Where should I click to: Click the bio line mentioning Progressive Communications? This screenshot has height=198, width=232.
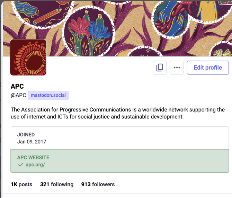pyautogui.click(x=118, y=110)
